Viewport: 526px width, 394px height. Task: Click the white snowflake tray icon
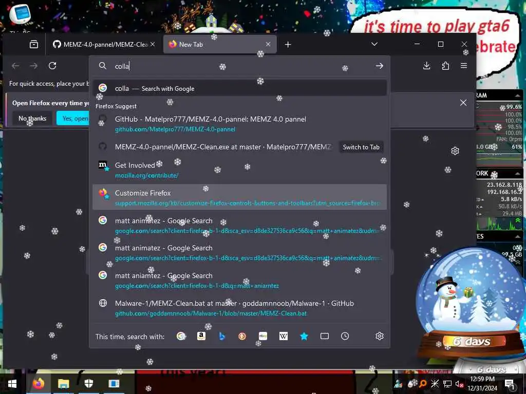[x=435, y=384]
